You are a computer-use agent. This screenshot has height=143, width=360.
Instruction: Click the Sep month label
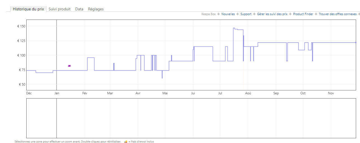276,93
